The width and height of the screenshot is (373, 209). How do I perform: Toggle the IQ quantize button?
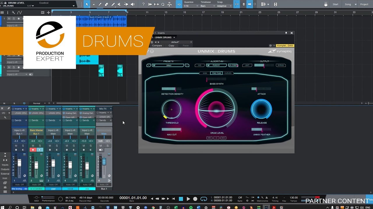pyautogui.click(x=179, y=4)
